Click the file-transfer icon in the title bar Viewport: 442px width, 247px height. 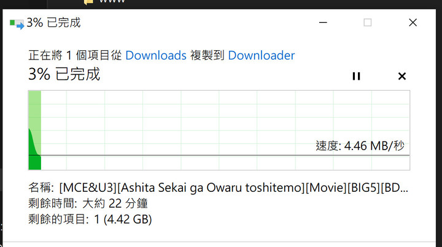point(17,24)
